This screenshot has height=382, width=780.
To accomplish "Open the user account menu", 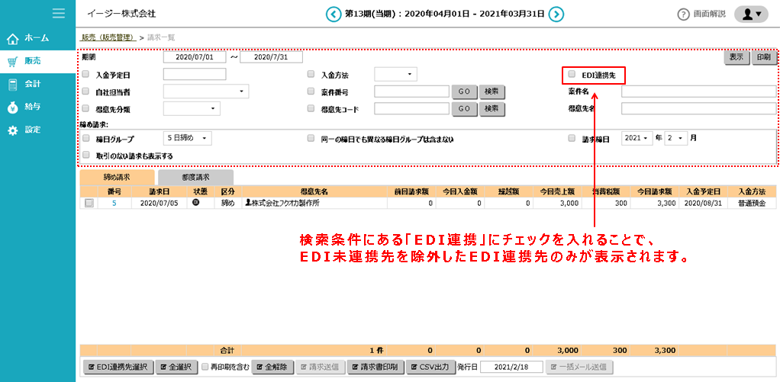I will pyautogui.click(x=750, y=14).
